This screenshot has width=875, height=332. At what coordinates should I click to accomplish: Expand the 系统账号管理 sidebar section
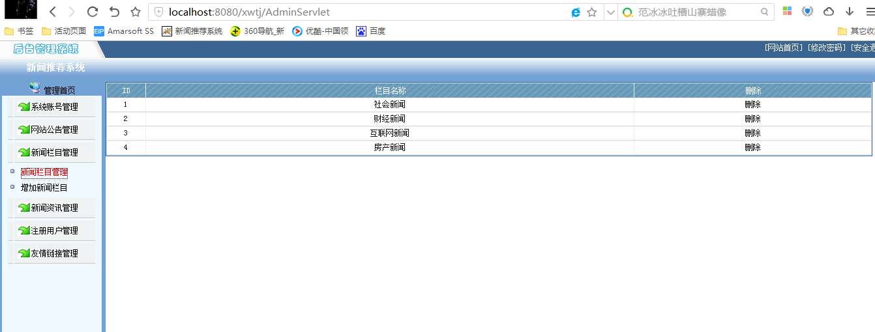[x=55, y=107]
